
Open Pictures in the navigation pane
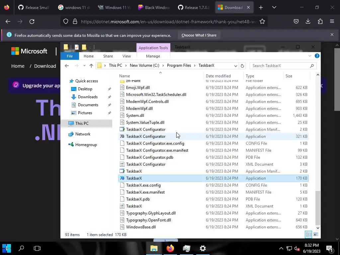tap(85, 113)
